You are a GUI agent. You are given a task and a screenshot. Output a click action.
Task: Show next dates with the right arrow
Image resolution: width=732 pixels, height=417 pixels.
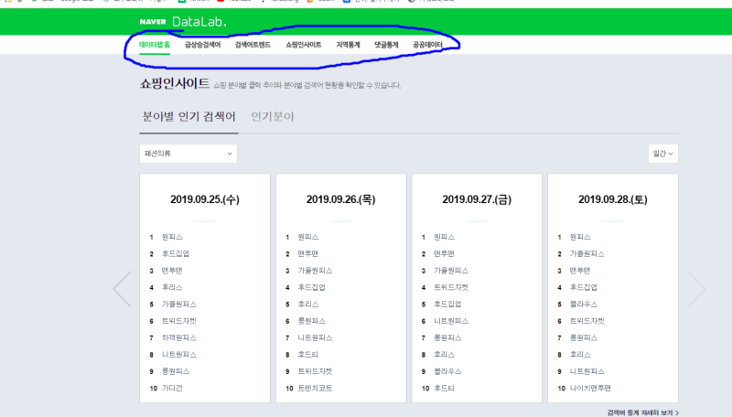coord(696,289)
